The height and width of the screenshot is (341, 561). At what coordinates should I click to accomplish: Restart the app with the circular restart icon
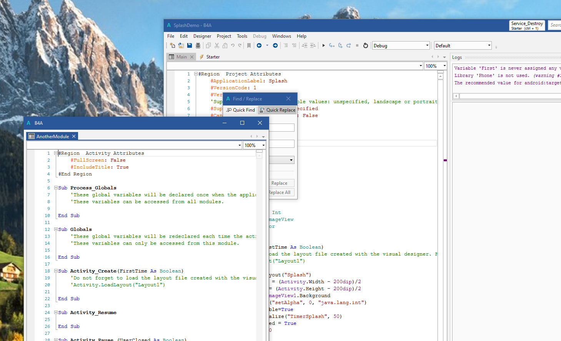click(365, 45)
